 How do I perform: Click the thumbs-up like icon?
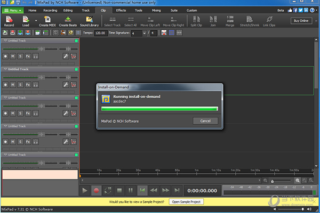pyautogui.click(x=290, y=10)
